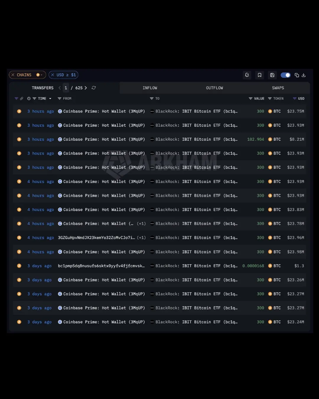The height and width of the screenshot is (399, 319).
Task: Go to previous transfers page
Action: [x=60, y=88]
